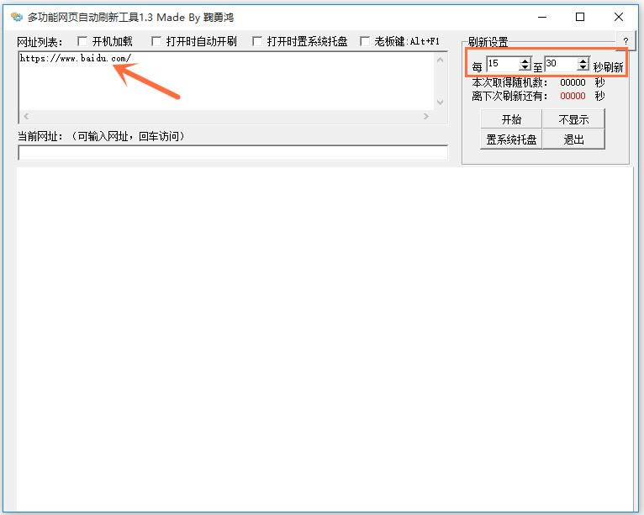This screenshot has width=644, height=515.
Task: Enable the 开机加载 checkbox
Action: [x=82, y=41]
